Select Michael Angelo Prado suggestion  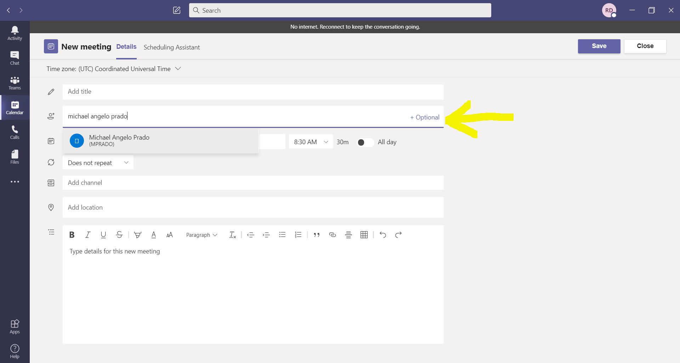tap(161, 140)
